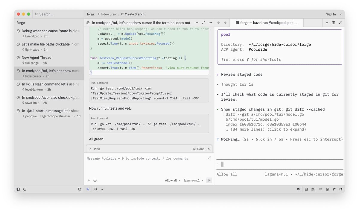Image resolution: width=359 pixels, height=212 pixels.
Task: Open the collaboration people icon
Action: pyautogui.click(x=328, y=189)
